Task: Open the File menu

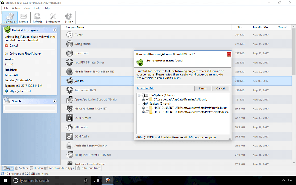Action: point(6,8)
